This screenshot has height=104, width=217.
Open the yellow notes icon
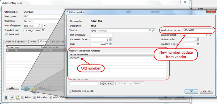coord(18,97)
